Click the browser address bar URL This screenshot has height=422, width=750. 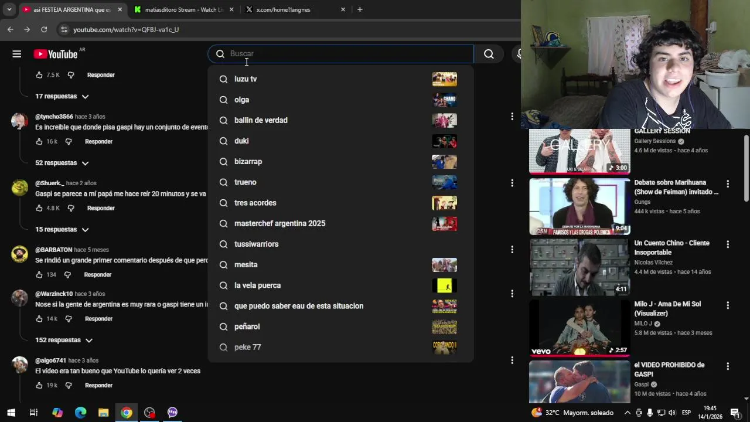(126, 29)
